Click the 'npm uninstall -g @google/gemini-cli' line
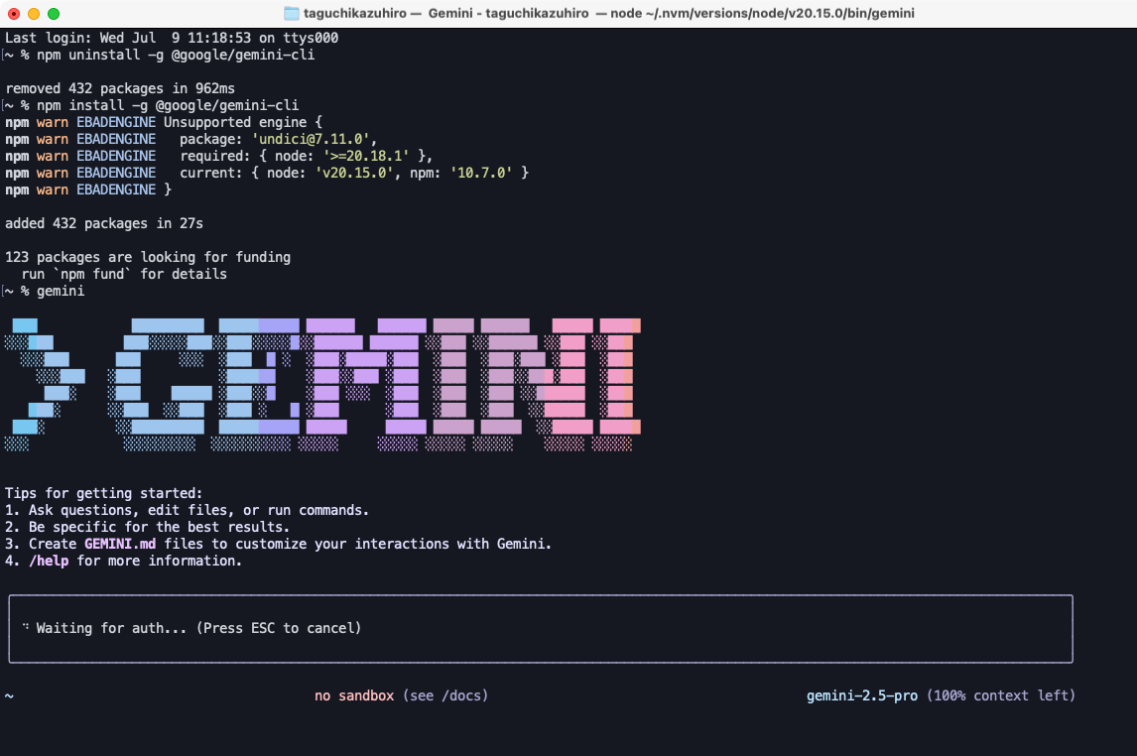Screen dimensions: 1137x756 click(176, 56)
